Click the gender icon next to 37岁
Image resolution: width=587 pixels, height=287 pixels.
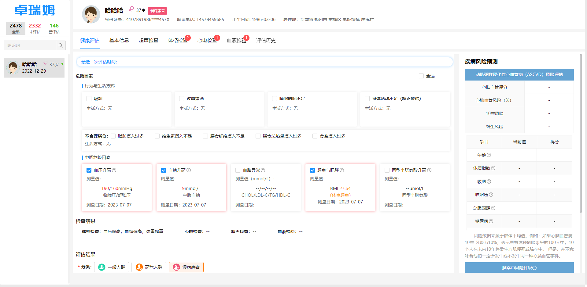tap(131, 9)
